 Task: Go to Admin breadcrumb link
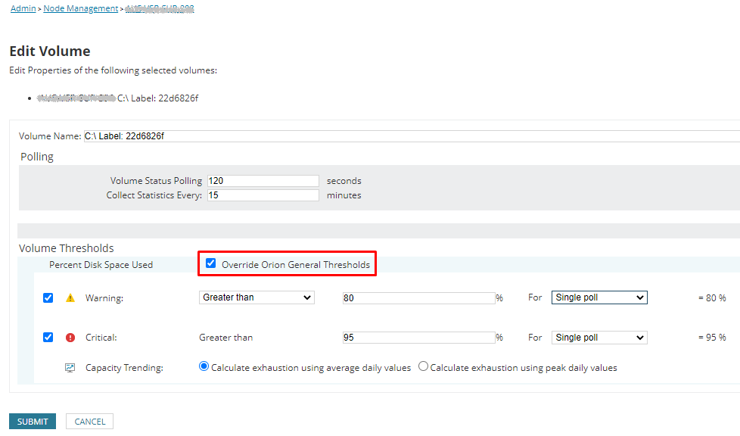pos(23,8)
